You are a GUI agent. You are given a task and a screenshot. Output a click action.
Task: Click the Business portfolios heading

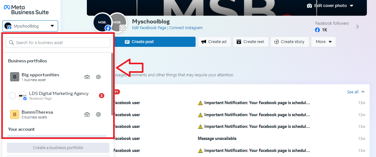click(27, 61)
